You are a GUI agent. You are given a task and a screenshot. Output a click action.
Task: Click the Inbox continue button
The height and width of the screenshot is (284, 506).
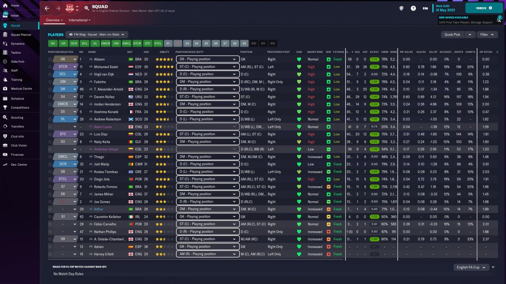coord(484,8)
